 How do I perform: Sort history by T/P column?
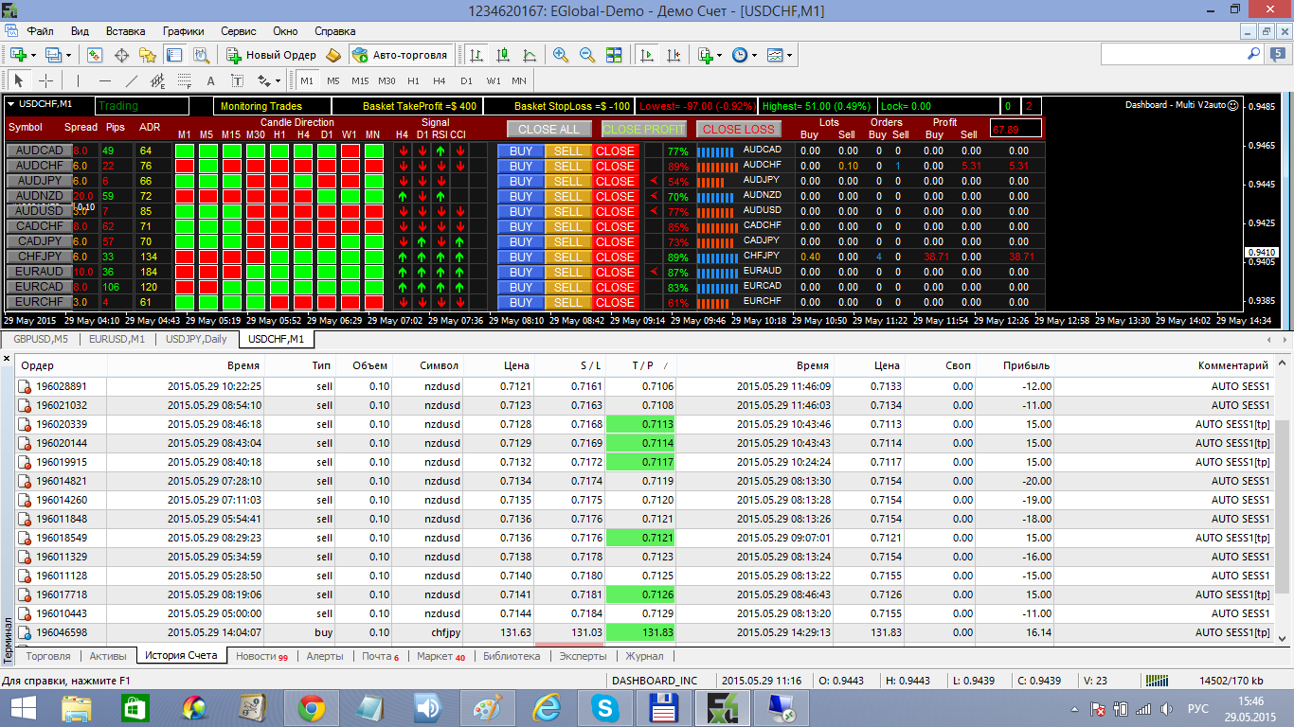tap(641, 365)
